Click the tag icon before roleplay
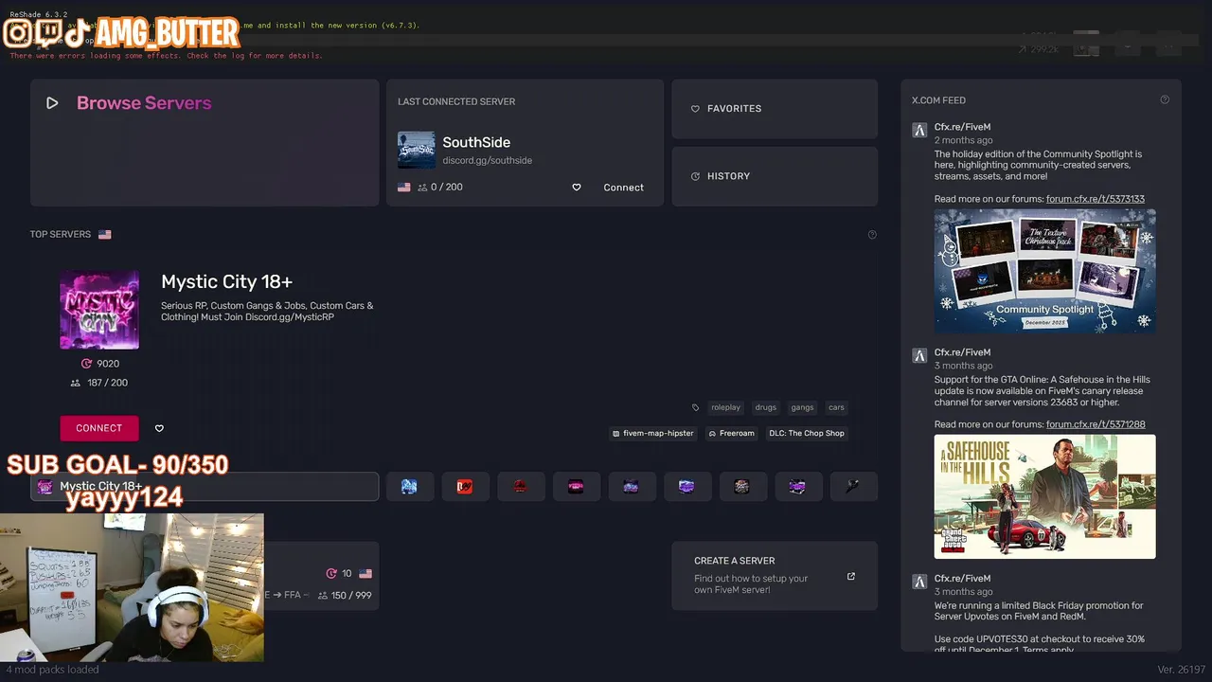This screenshot has height=682, width=1212. point(696,407)
